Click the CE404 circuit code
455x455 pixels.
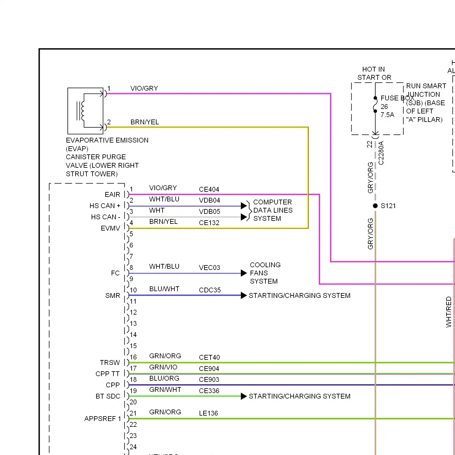209,189
